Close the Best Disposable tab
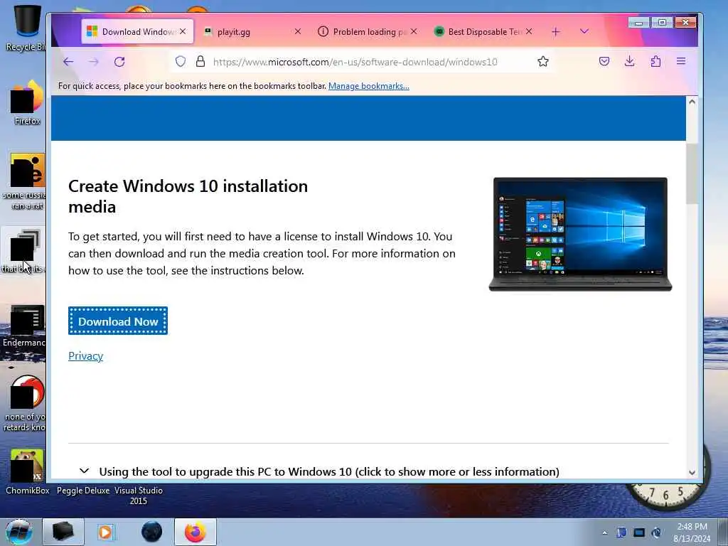 tap(529, 31)
